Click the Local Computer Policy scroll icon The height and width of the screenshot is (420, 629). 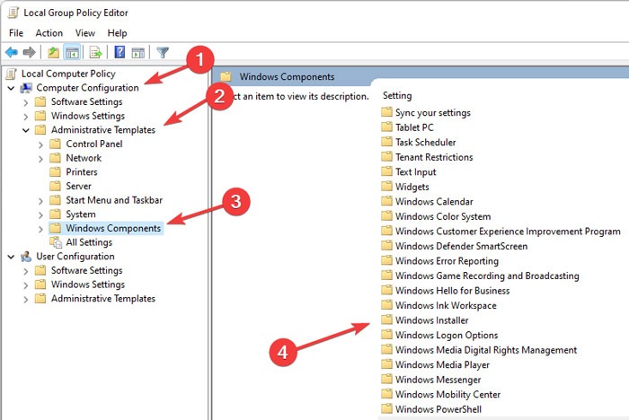[x=12, y=74]
